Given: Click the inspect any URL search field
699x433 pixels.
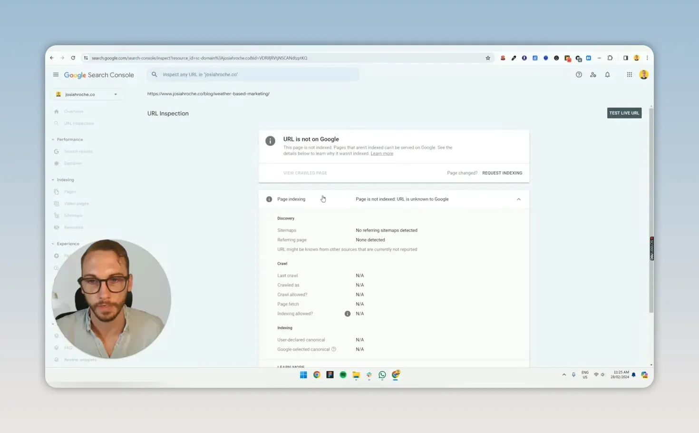Looking at the screenshot, I should (x=253, y=75).
